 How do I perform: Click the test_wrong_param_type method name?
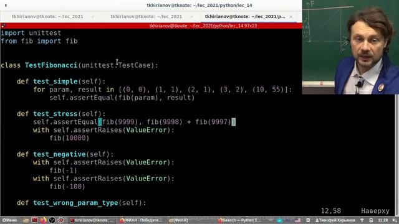75,203
